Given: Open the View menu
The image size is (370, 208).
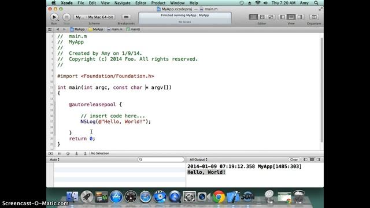Looking at the screenshot, I should pos(105,3).
